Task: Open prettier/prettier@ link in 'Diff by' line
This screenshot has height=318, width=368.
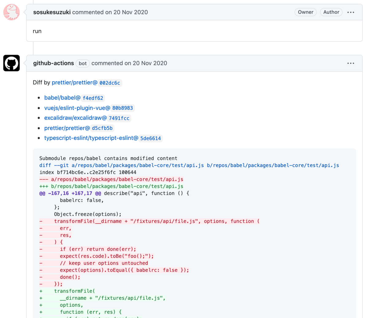Action: point(75,83)
